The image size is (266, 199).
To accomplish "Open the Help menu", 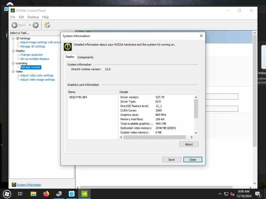I will coord(45,17).
